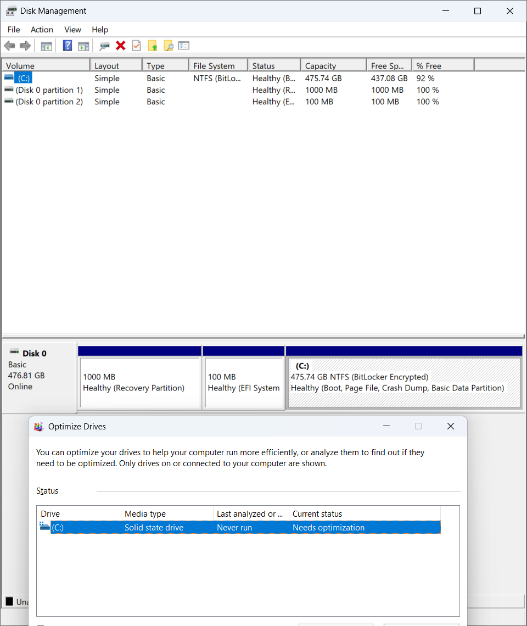Click the 475.74 GB capacity cell

(323, 78)
